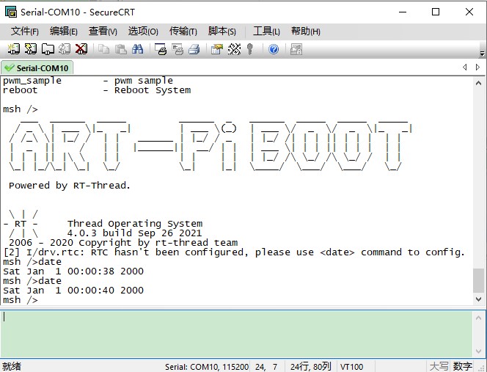The width and height of the screenshot is (487, 372).
Task: Click the Disconnect red X icon
Action: [x=81, y=49]
